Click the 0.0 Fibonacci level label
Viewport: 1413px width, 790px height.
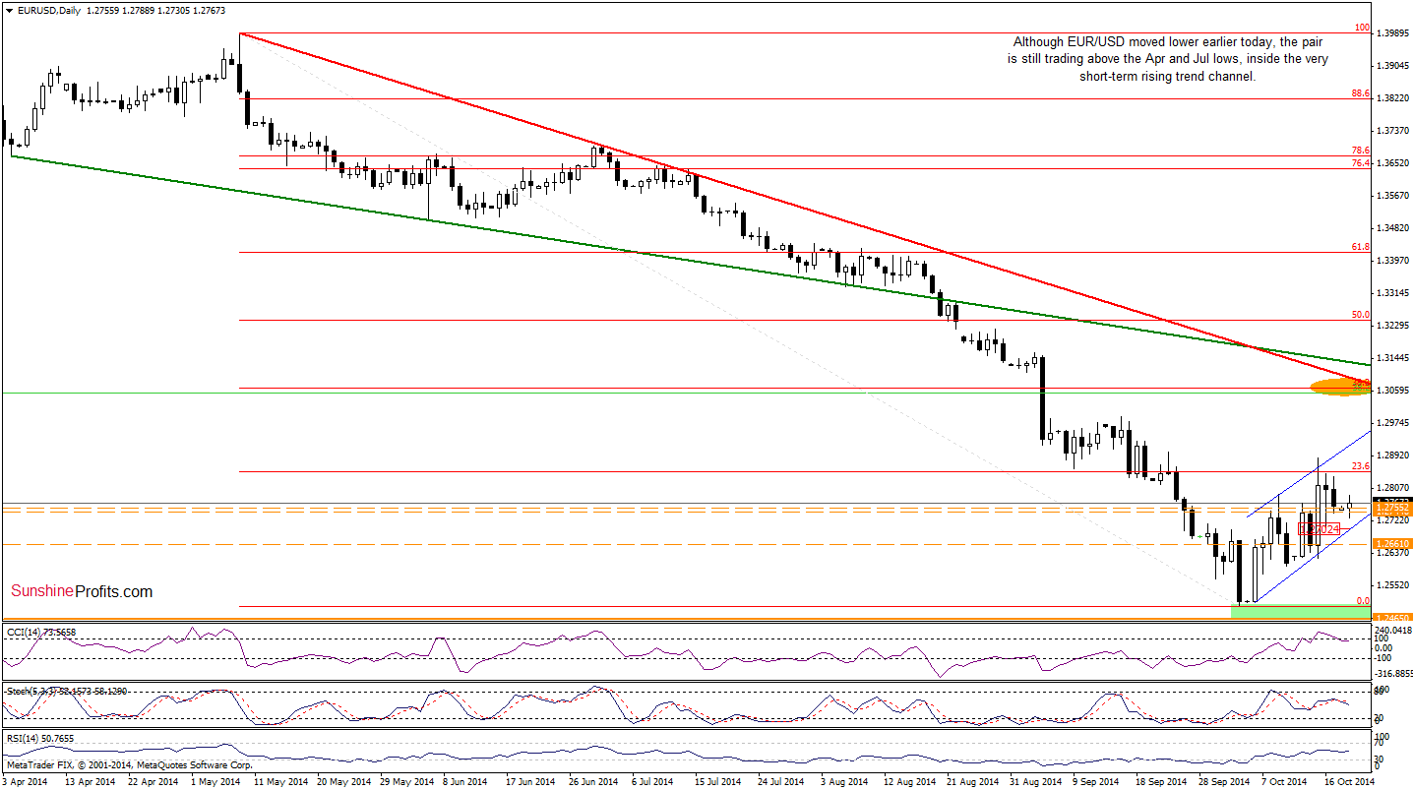1363,601
